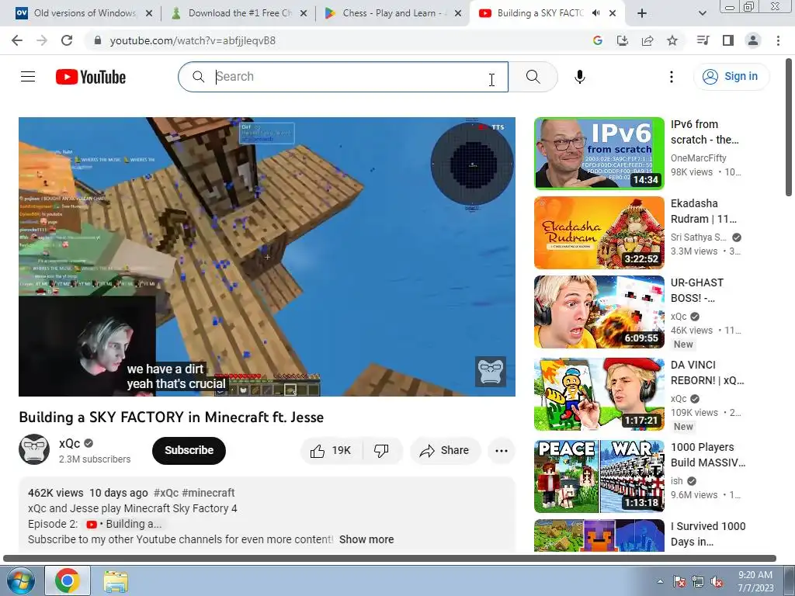The width and height of the screenshot is (795, 596).
Task: Open the Chrome profile avatar
Action: click(x=753, y=40)
